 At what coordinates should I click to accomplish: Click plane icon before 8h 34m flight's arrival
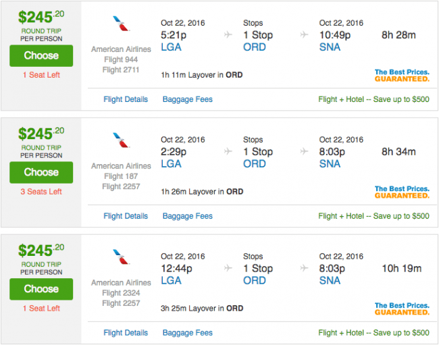tap(305, 151)
